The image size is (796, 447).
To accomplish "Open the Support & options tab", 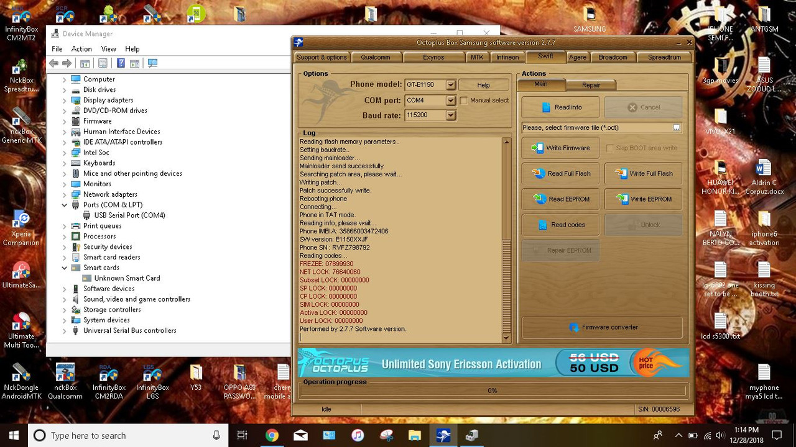I will 322,57.
